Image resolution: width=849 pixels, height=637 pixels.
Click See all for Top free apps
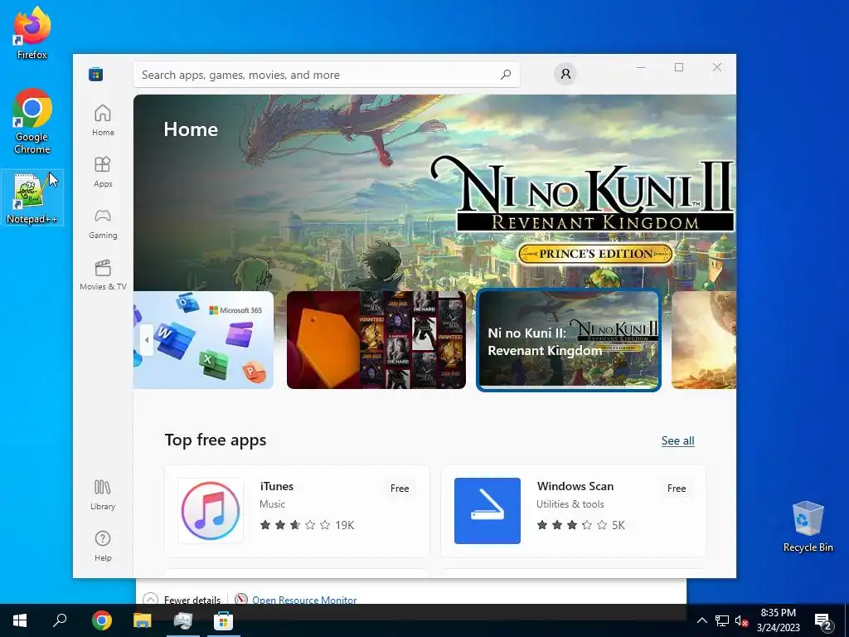[677, 441]
